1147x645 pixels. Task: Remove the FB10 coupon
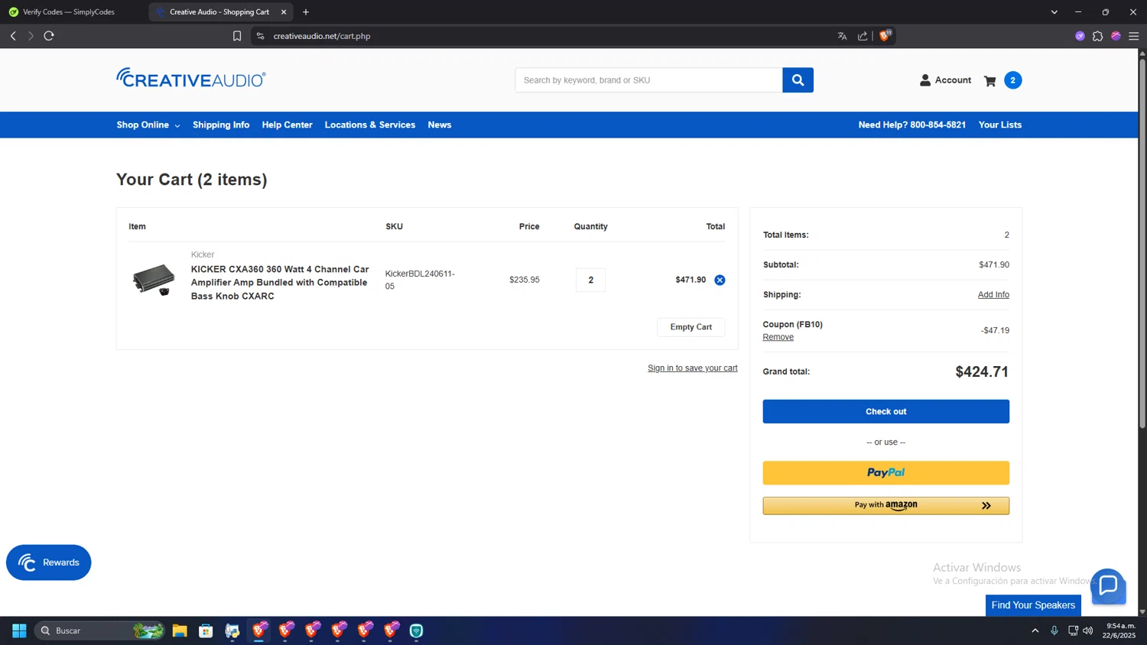(778, 337)
